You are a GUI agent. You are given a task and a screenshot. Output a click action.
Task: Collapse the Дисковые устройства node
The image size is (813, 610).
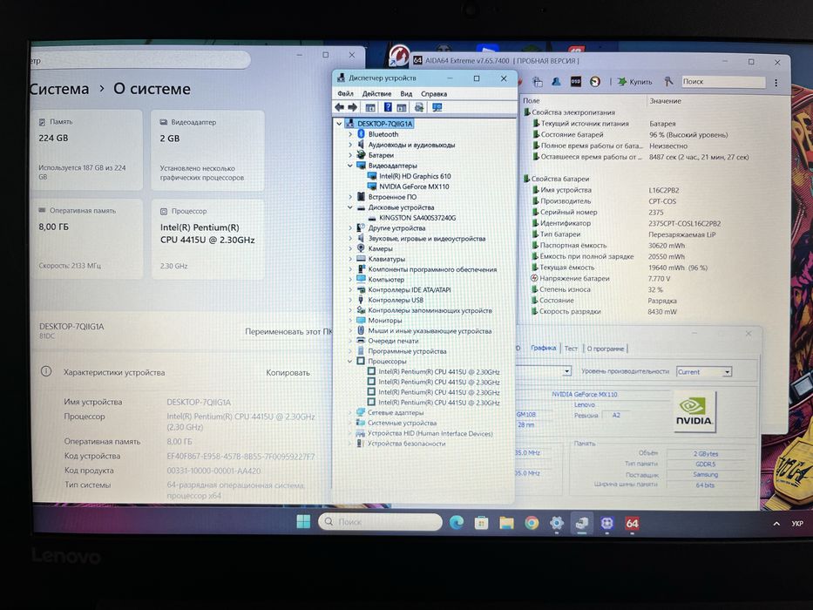pyautogui.click(x=350, y=207)
